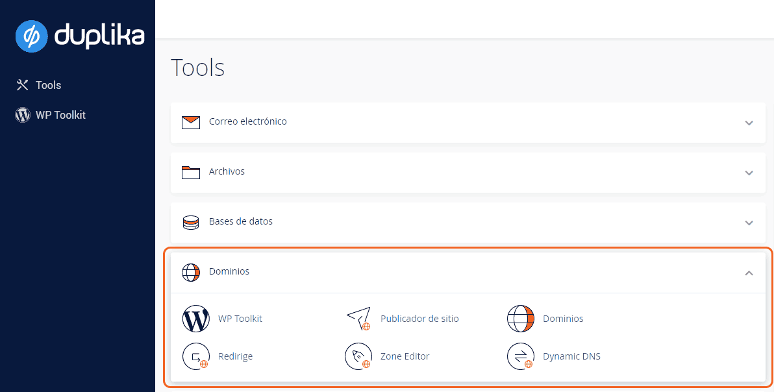The image size is (774, 392).
Task: Select Tools in the left sidebar
Action: 48,85
